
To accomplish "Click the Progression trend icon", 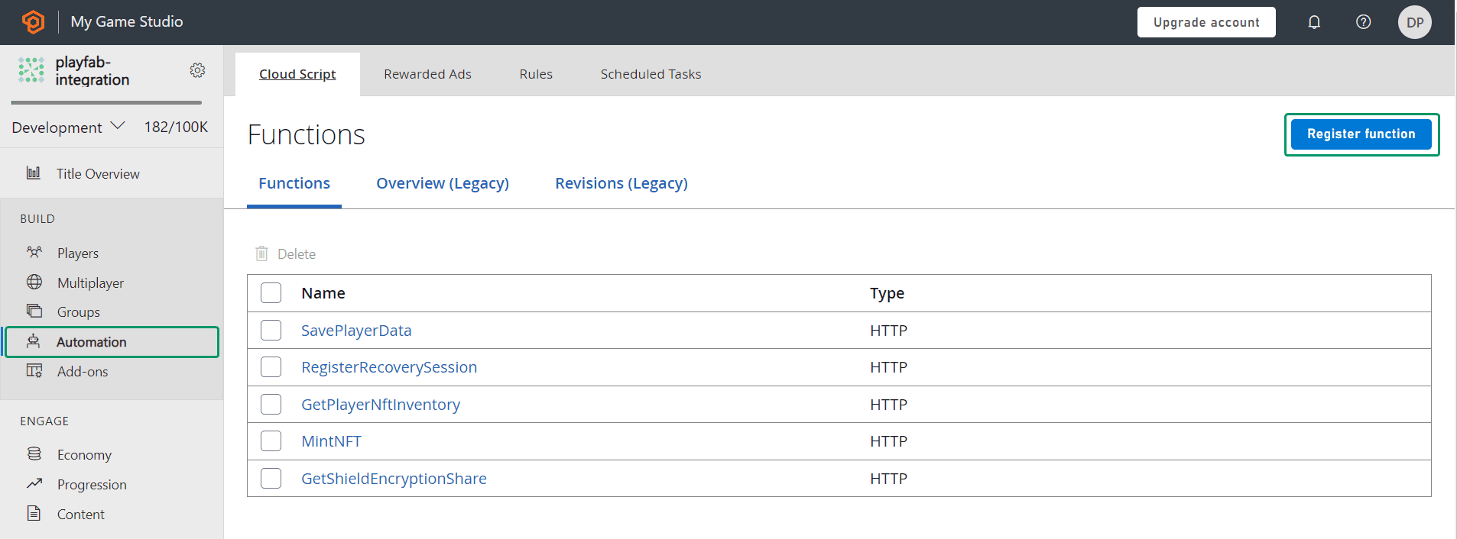I will click(34, 483).
